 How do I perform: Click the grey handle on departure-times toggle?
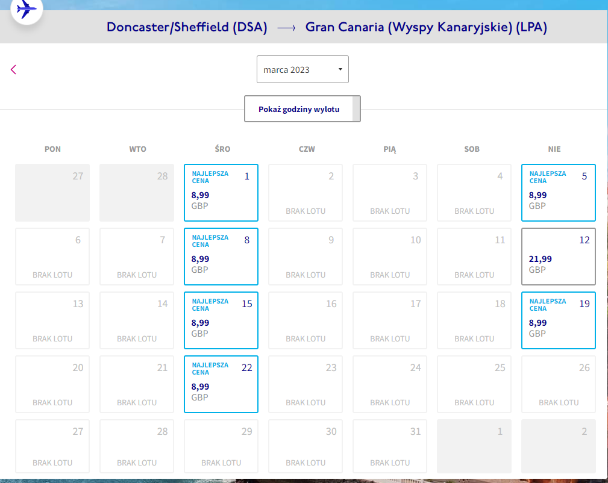click(x=356, y=109)
